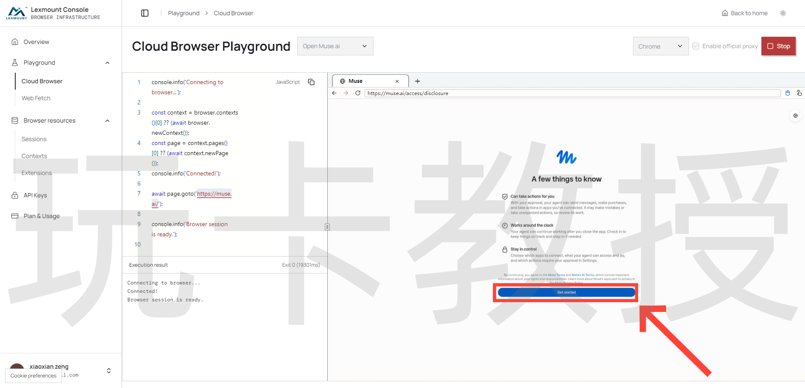Viewport: 805px width, 388px height.
Task: Click the 'Execution result' header
Action: coord(149,265)
